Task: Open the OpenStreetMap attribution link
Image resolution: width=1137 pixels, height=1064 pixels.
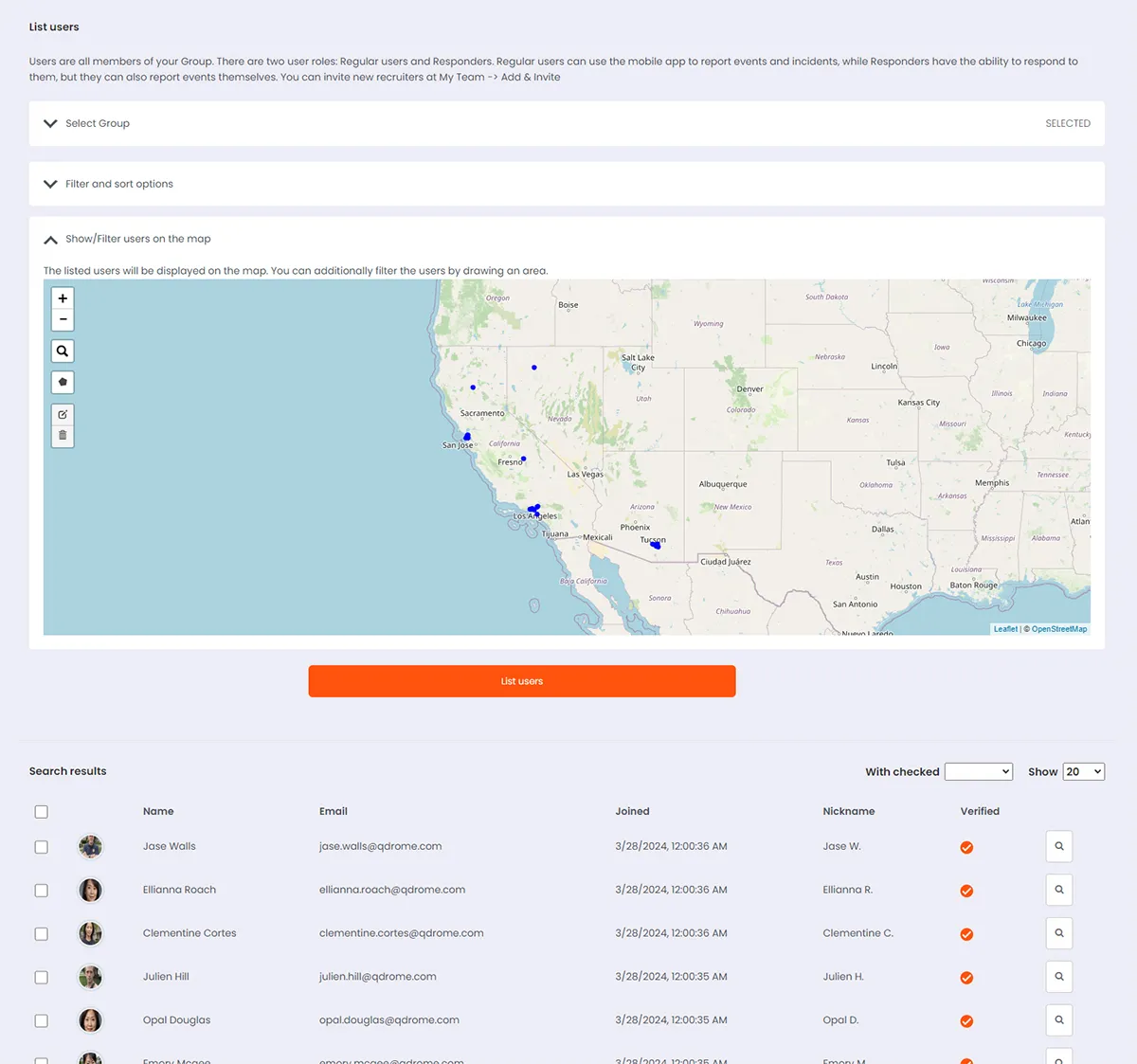Action: pyautogui.click(x=1058, y=629)
